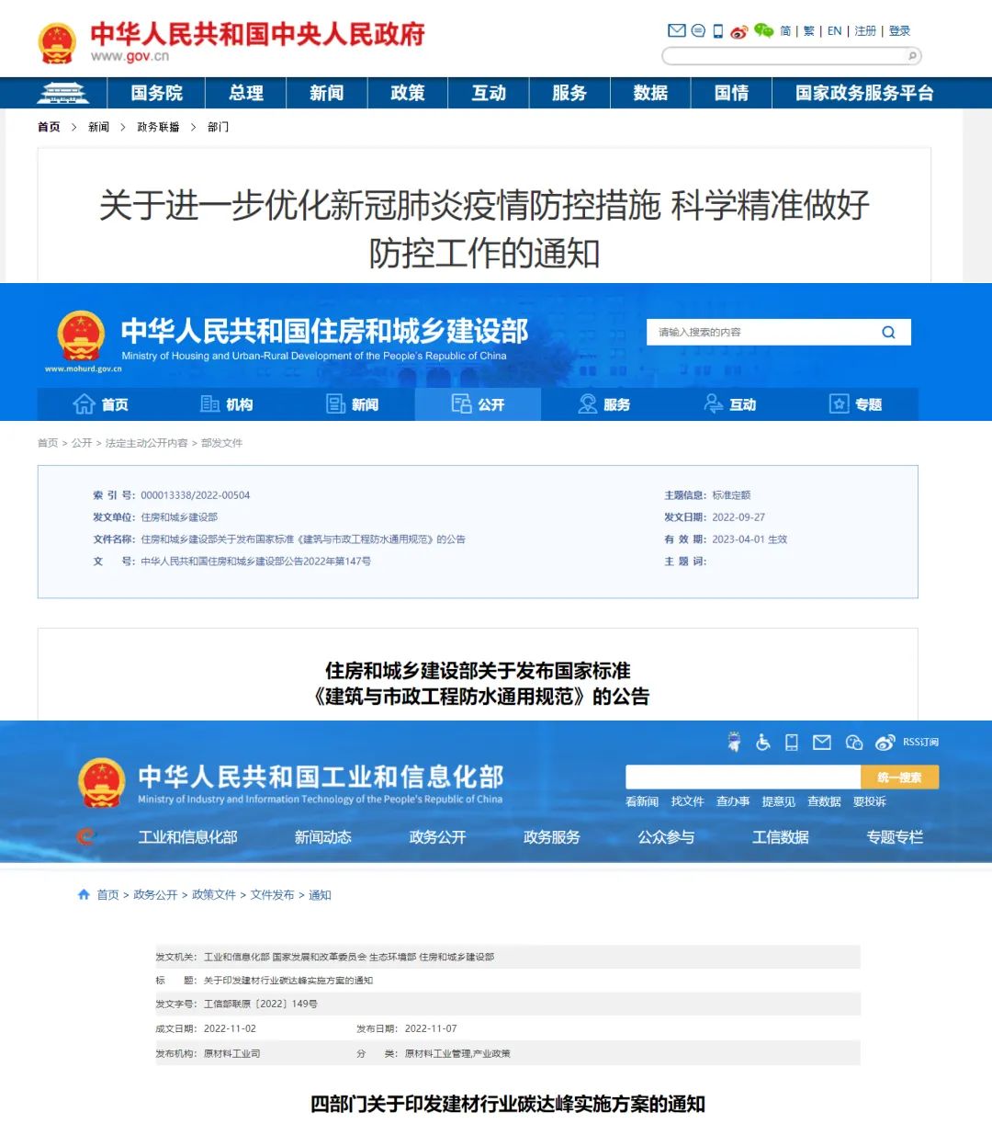Viewport: 992px width, 1135px height.
Task: Click document number 工信部联原〔2022〕149号
Action: pos(261,1004)
